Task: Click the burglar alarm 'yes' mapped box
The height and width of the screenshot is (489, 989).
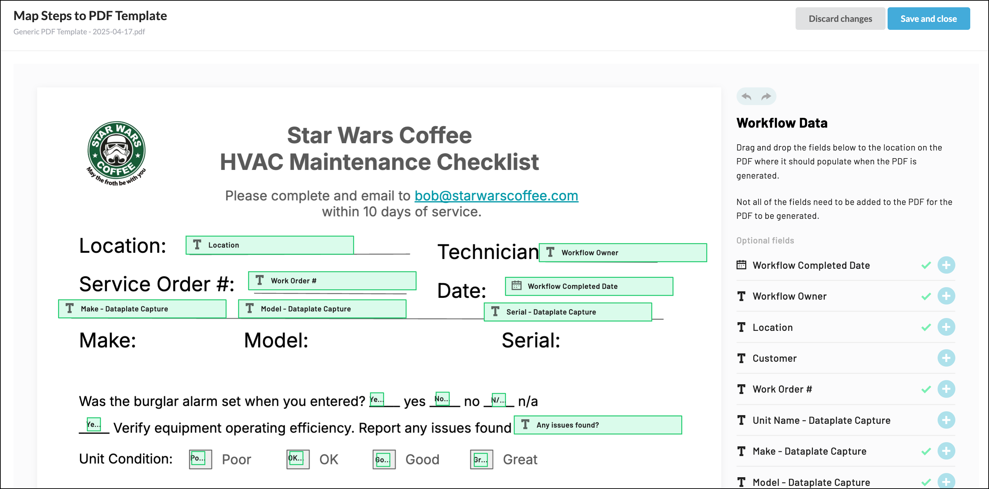Action: 377,399
